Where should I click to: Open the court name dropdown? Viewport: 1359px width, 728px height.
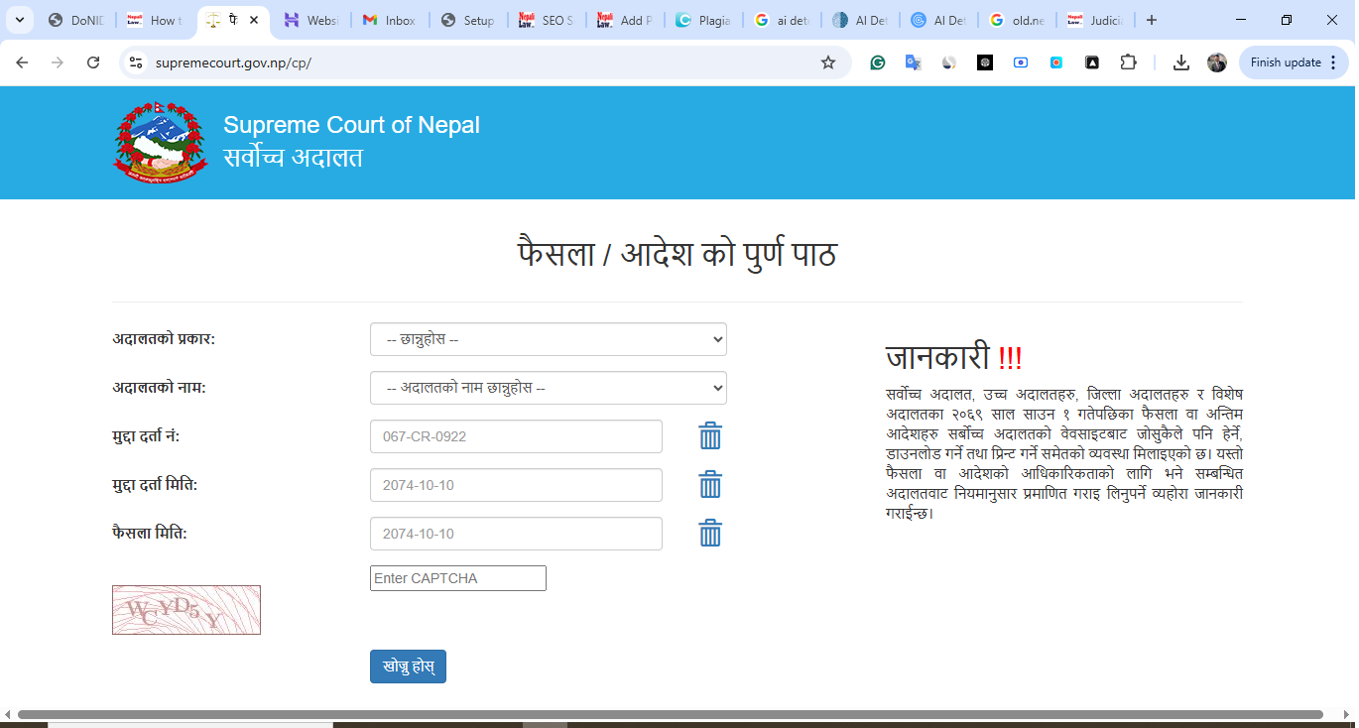coord(548,388)
